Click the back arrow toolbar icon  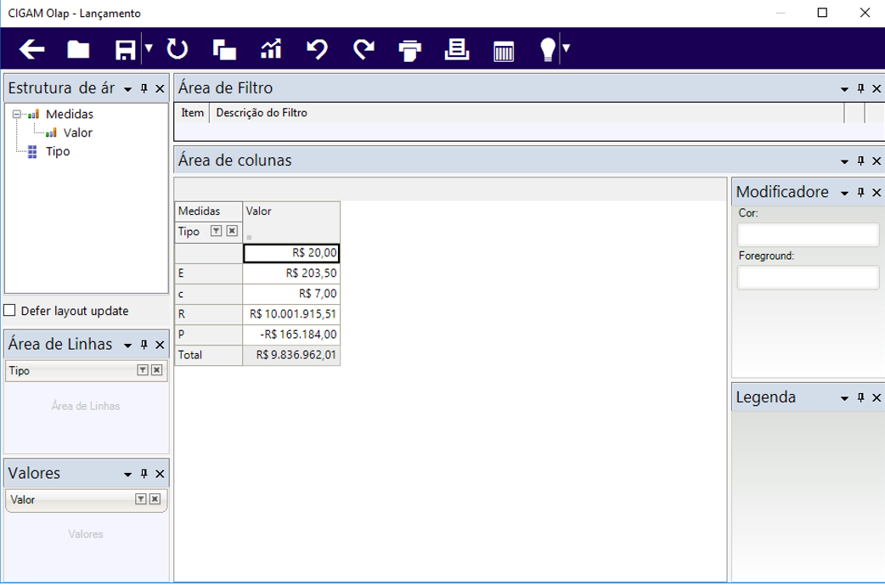(x=31, y=49)
